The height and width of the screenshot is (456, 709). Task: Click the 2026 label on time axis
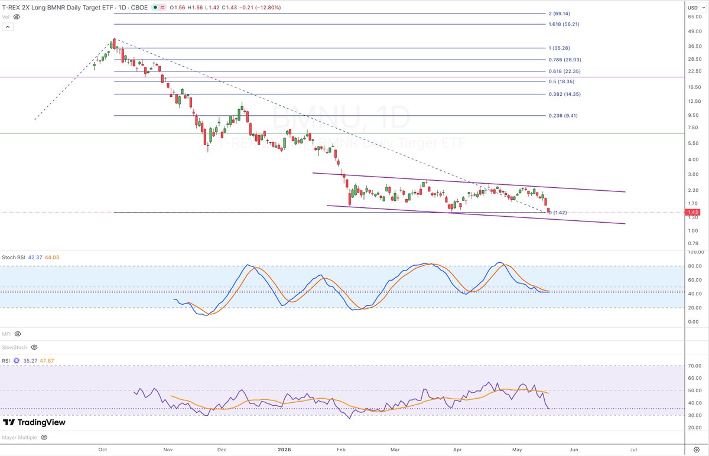click(x=285, y=450)
